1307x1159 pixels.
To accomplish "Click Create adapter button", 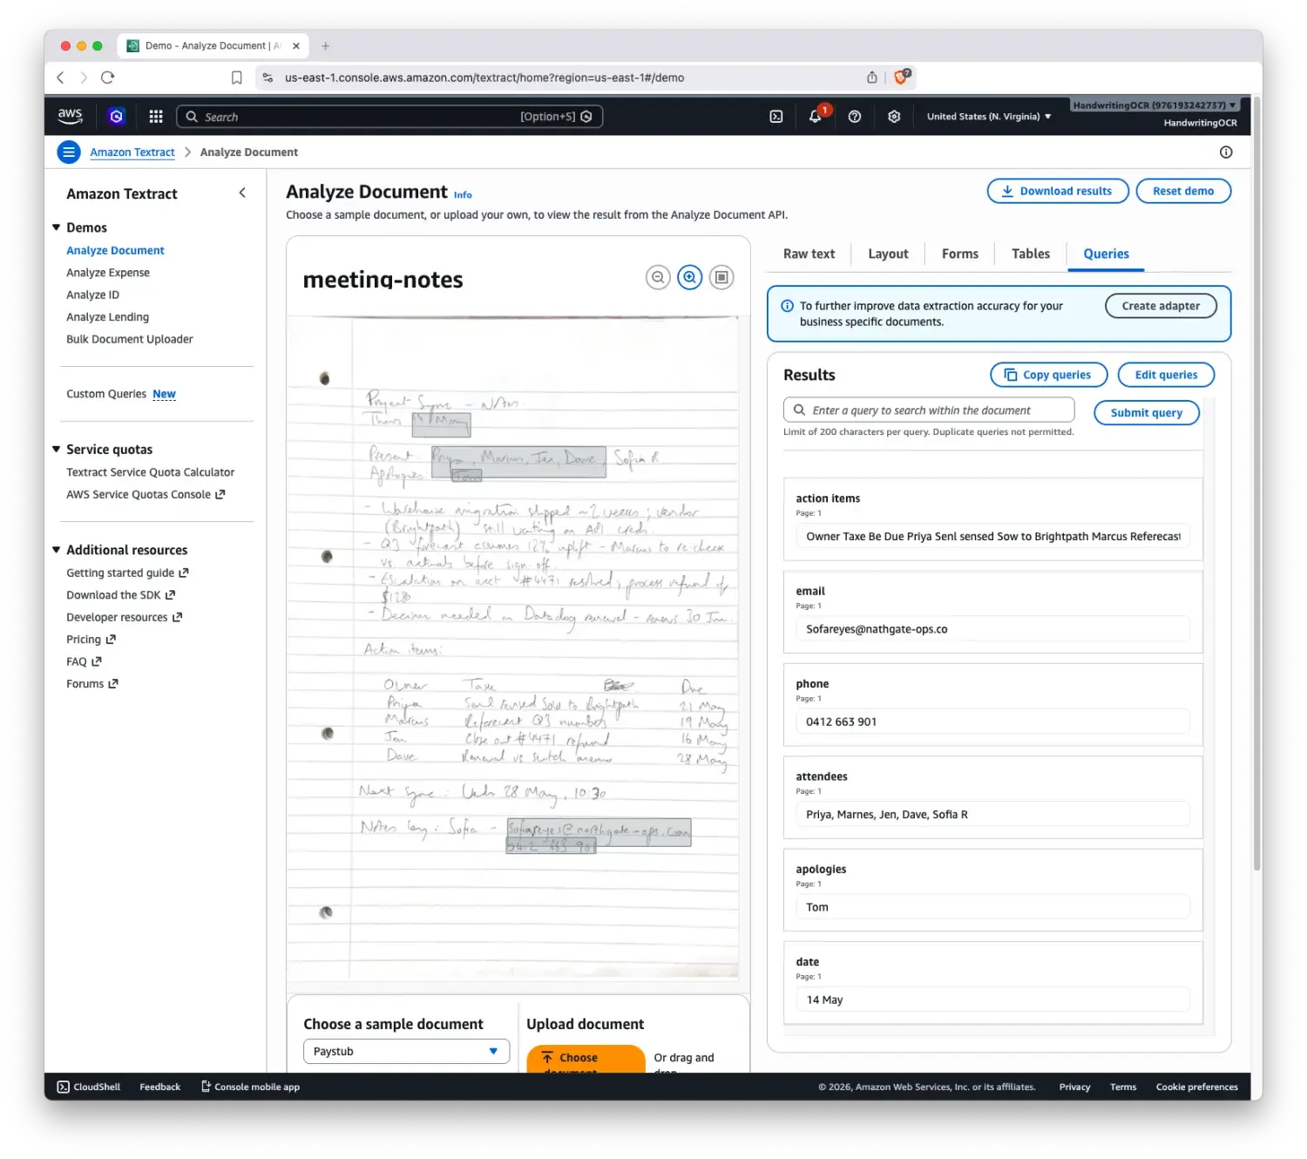I will click(1161, 306).
